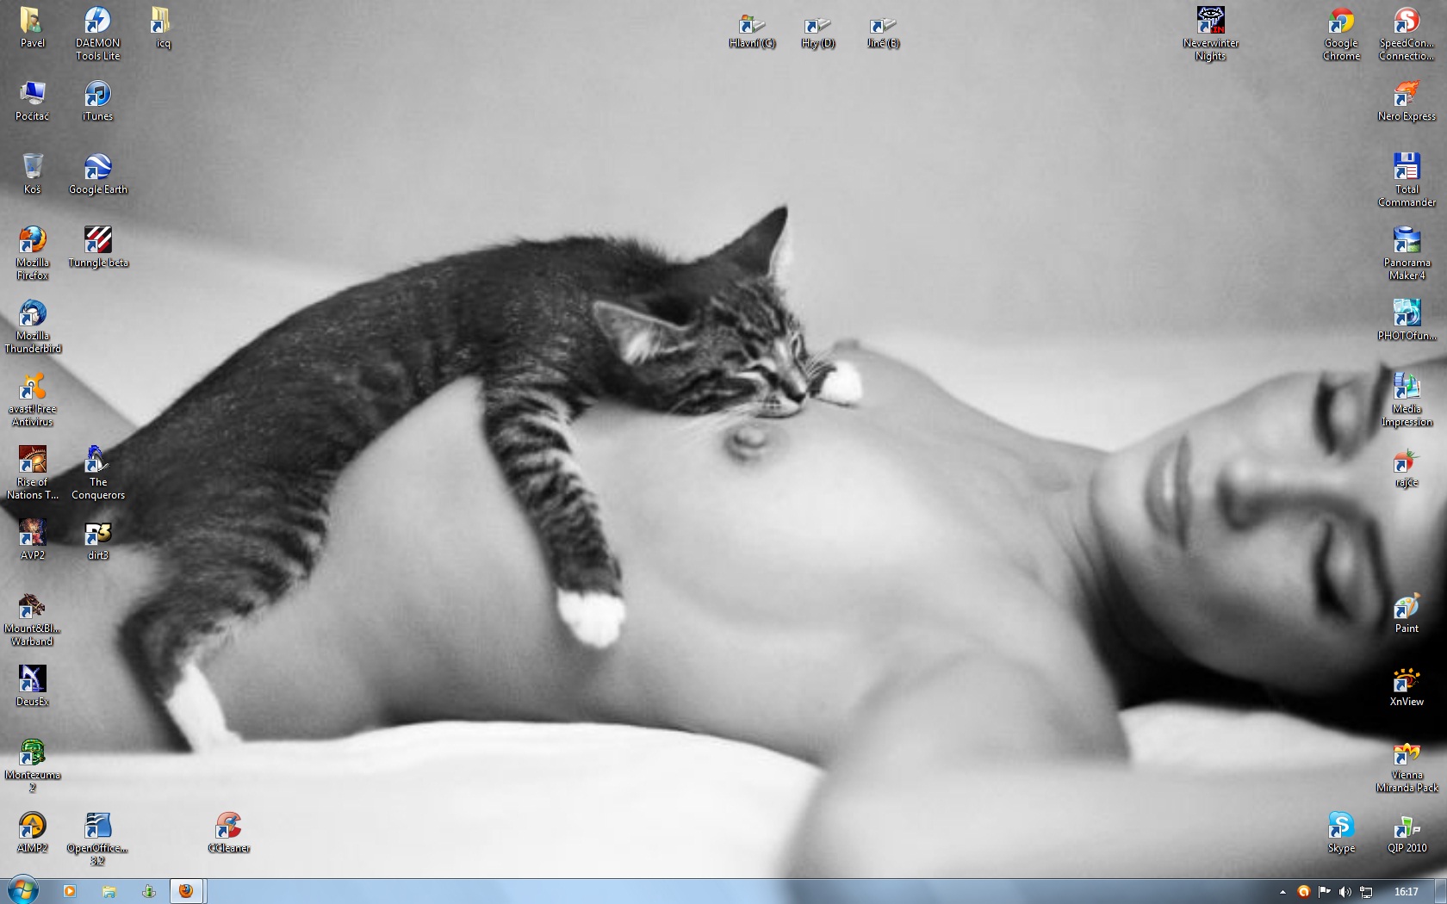Image resolution: width=1447 pixels, height=904 pixels.
Task: Click the avast! Free Antivirus shortcut
Action: [x=32, y=387]
